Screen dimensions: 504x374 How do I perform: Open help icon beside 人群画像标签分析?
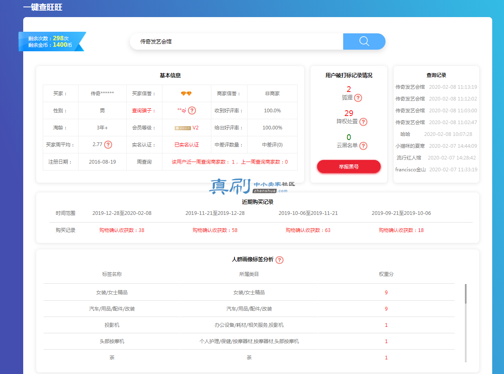click(279, 260)
